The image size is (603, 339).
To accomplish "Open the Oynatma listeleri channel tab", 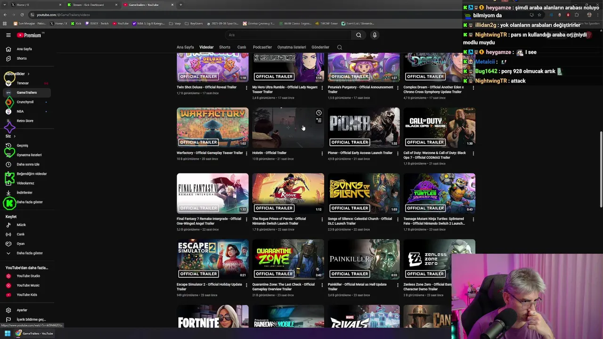I will click(292, 47).
